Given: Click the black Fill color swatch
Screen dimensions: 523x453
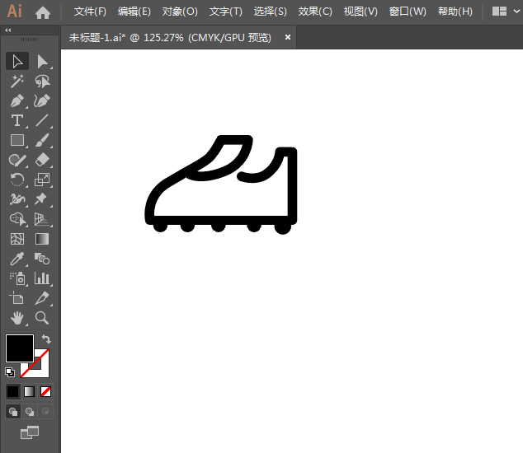Looking at the screenshot, I should [19, 348].
